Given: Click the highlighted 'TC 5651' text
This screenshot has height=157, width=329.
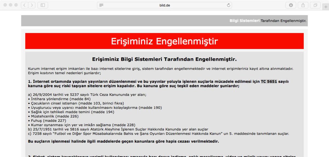Looking at the screenshot, I should point(269,82).
